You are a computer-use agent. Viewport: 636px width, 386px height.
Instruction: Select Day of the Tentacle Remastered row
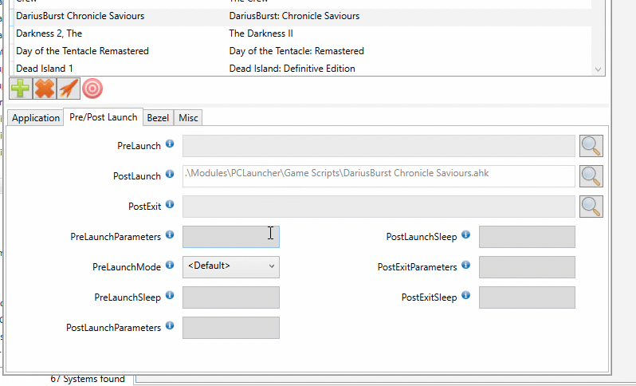click(82, 51)
